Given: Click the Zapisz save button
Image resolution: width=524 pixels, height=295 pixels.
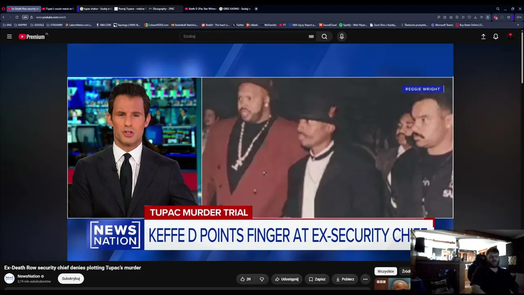Looking at the screenshot, I should 317,279.
